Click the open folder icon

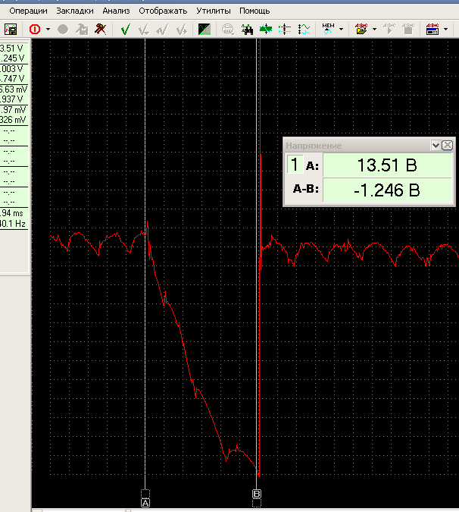click(361, 29)
